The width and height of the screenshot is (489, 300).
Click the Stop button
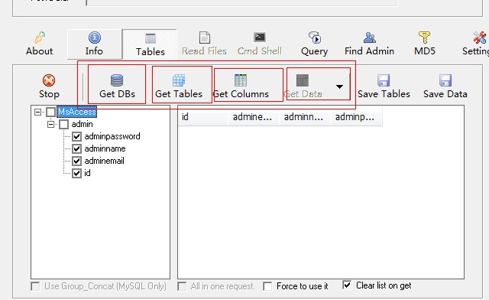point(49,86)
